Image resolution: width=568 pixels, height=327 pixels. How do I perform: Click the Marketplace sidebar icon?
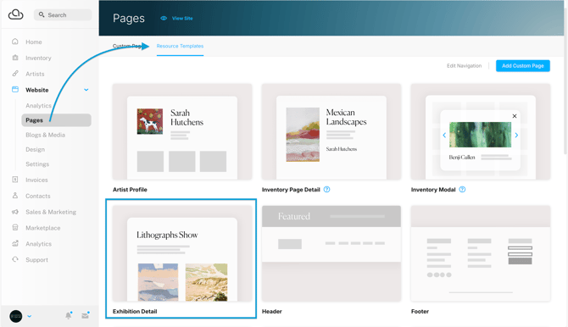(x=15, y=227)
